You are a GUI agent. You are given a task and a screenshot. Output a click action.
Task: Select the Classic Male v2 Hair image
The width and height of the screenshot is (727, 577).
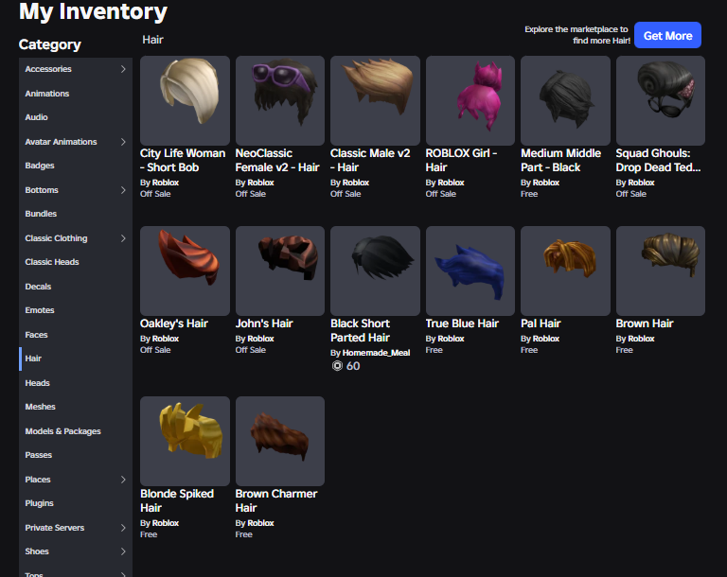click(375, 100)
